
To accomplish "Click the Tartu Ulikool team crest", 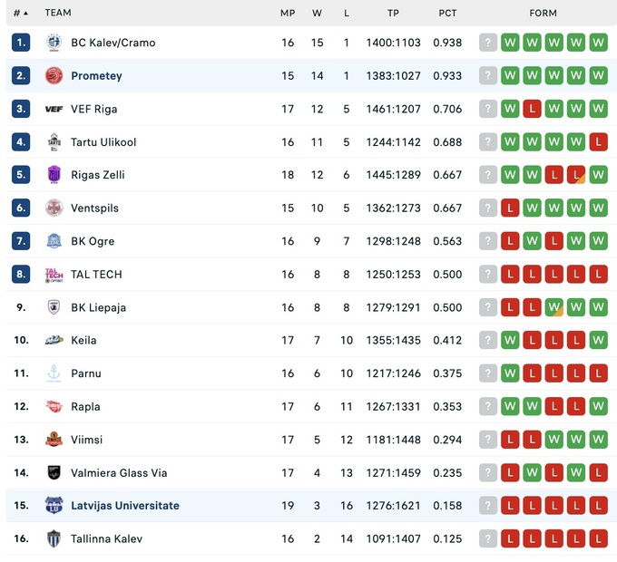I will point(54,142).
